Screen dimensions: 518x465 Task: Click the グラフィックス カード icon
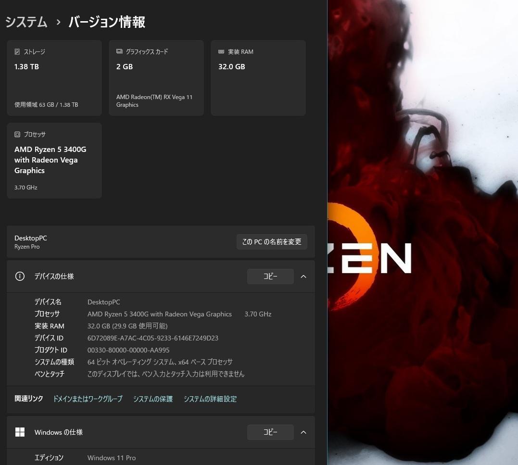pos(119,51)
